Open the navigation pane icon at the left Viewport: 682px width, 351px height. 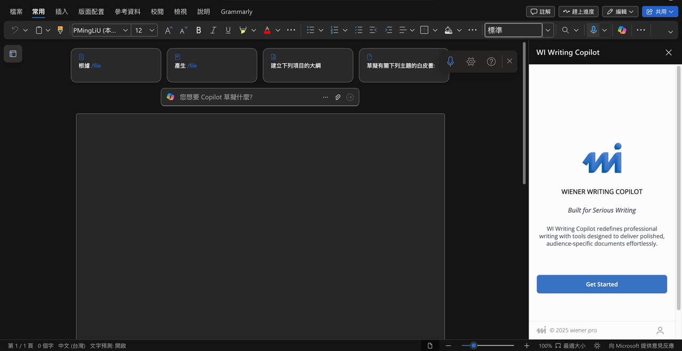pyautogui.click(x=13, y=54)
